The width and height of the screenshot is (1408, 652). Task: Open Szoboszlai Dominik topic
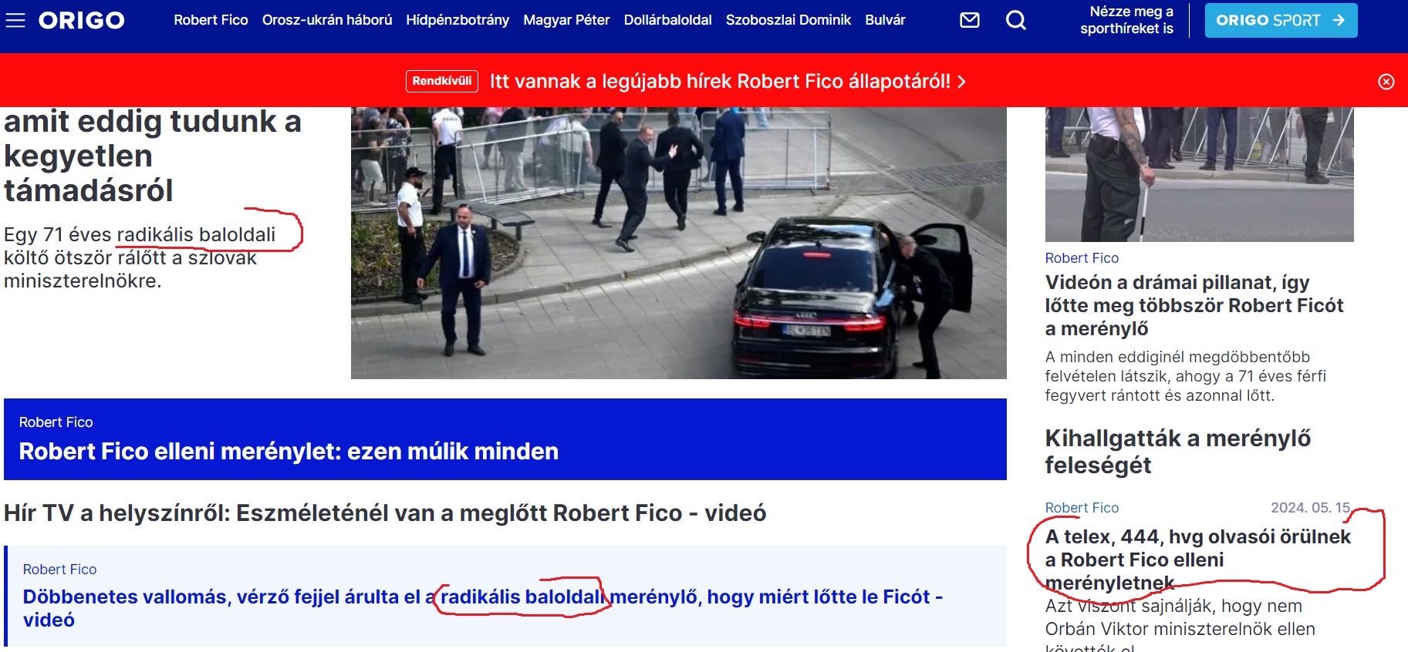tap(788, 20)
